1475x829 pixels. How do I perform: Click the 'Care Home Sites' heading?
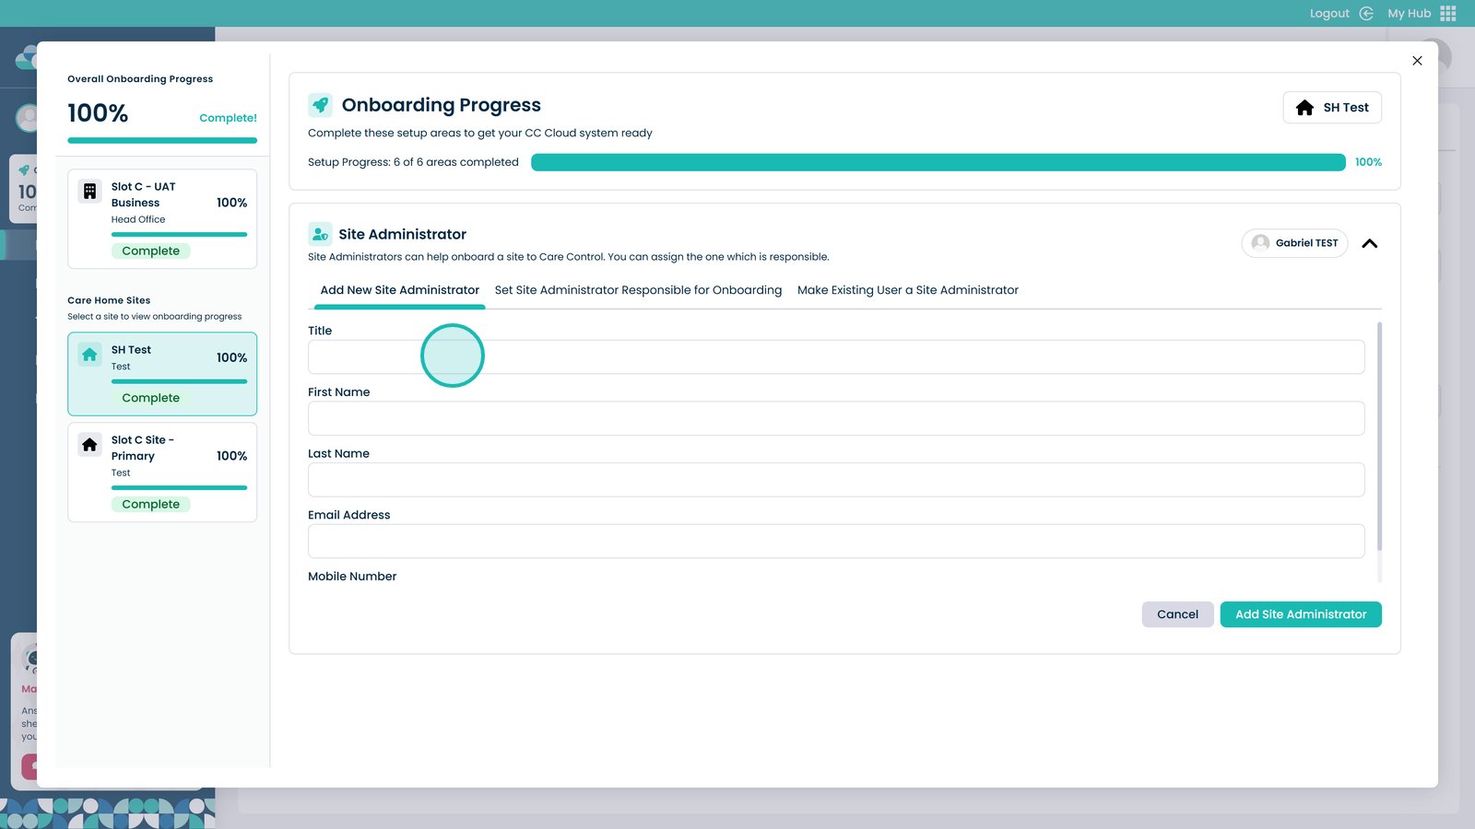click(x=109, y=300)
